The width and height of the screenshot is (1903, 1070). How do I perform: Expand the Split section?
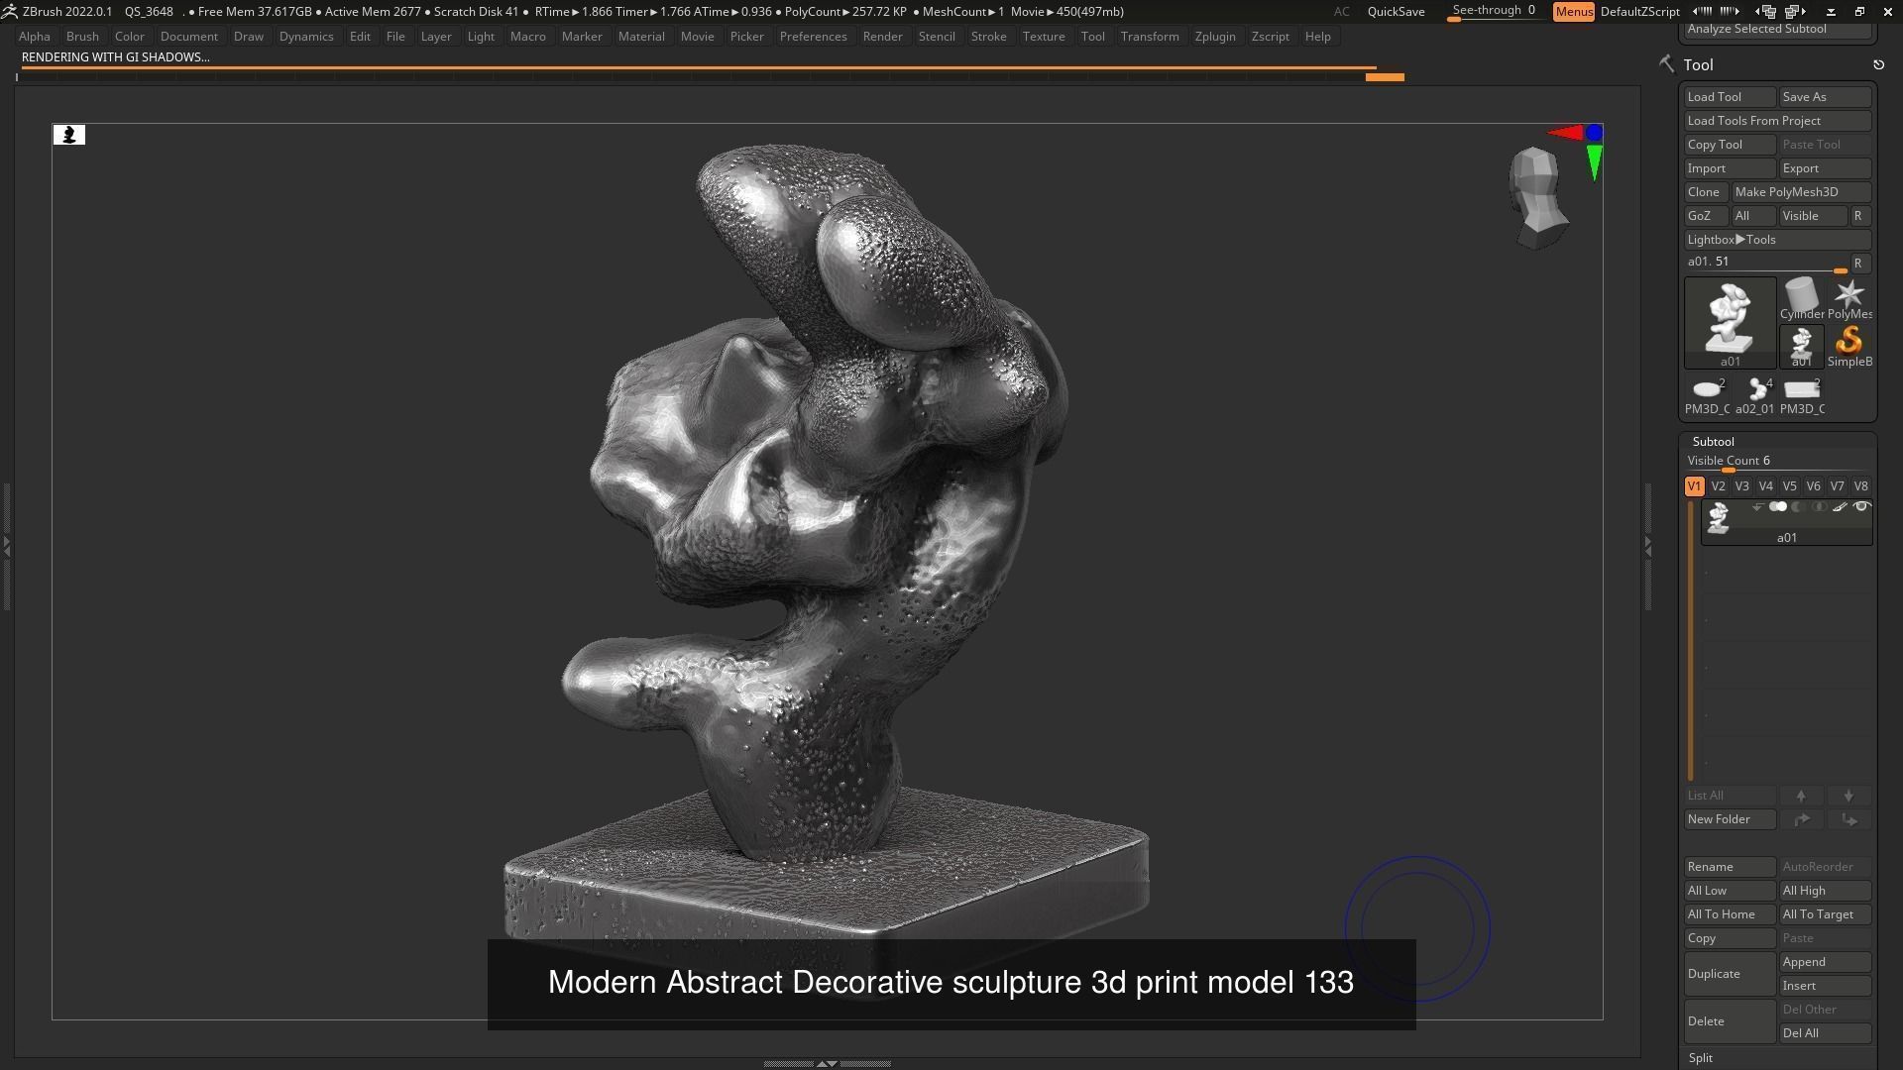click(x=1700, y=1058)
